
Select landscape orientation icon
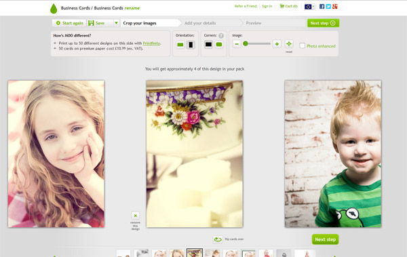(x=180, y=45)
